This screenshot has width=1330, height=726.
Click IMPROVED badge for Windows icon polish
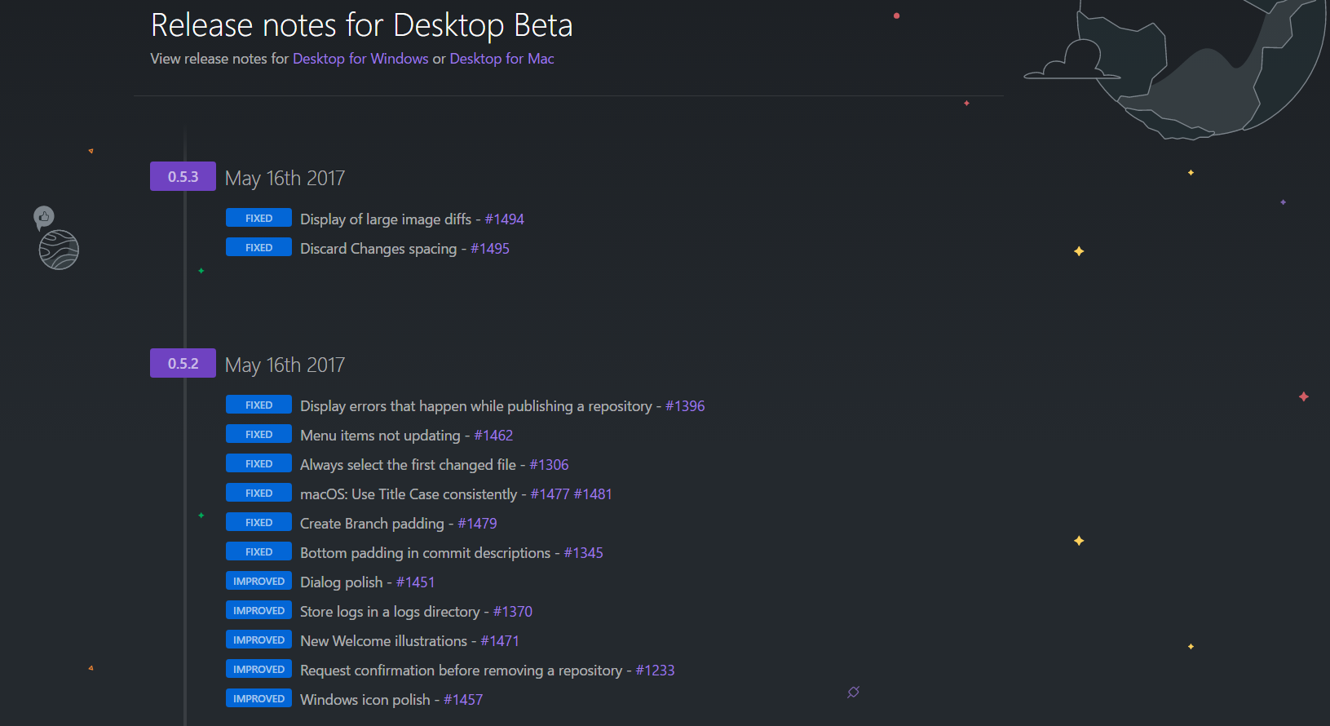point(258,698)
